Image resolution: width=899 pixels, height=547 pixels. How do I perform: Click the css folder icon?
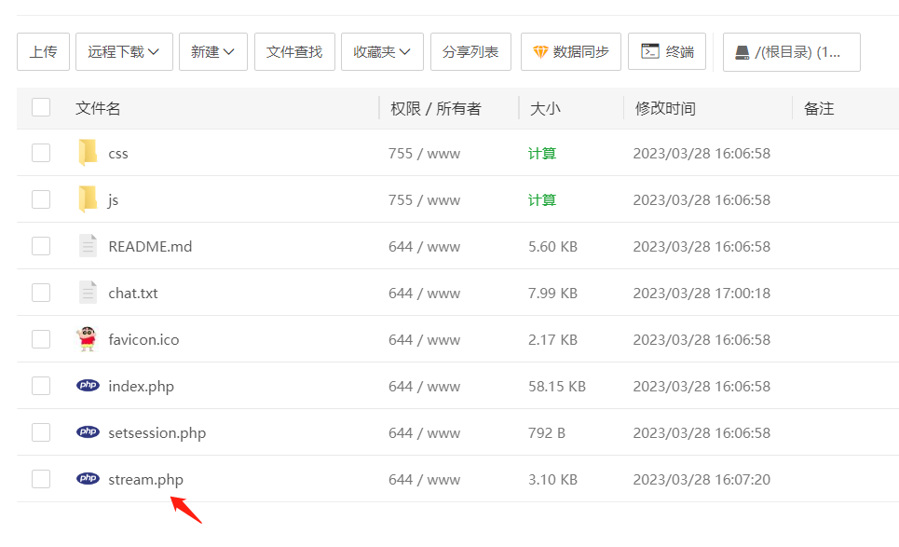coord(88,153)
